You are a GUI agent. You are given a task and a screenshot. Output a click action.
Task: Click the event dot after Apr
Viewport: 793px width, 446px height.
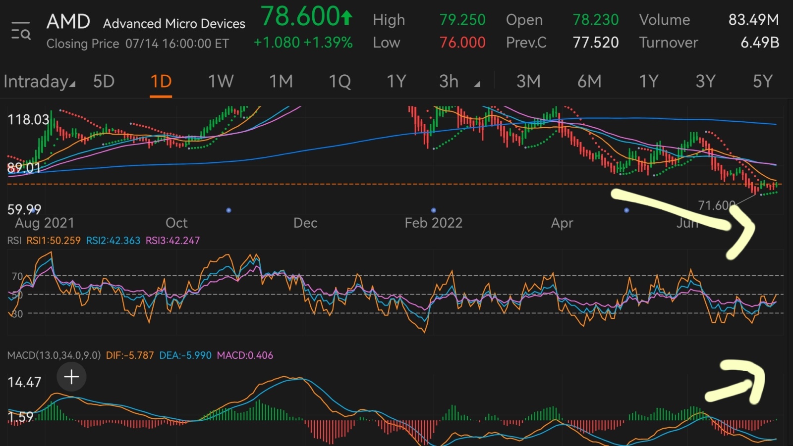(626, 210)
